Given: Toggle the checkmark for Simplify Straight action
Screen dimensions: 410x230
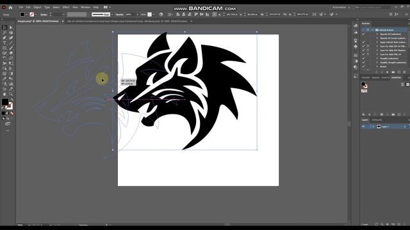Looking at the screenshot, I should tap(363, 63).
